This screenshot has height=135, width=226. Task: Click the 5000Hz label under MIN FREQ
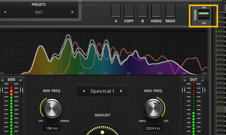64,121
